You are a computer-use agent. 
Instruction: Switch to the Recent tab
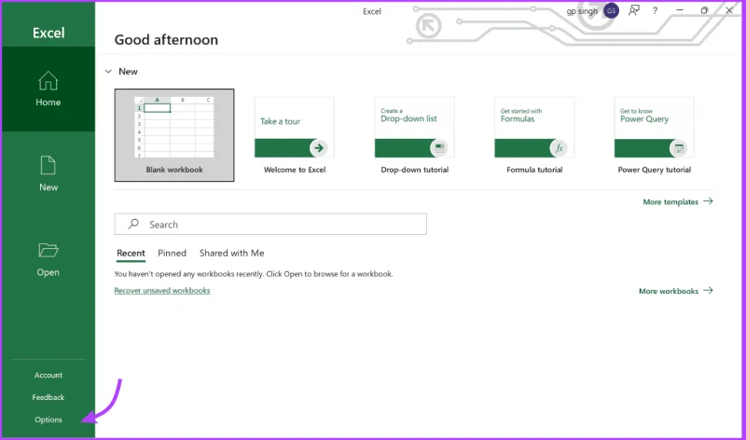(x=131, y=253)
